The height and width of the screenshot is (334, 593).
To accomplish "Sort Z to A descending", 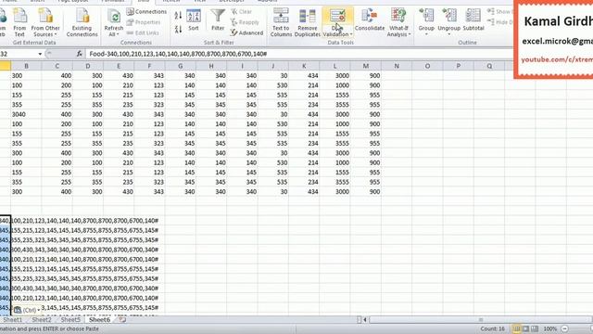I will [178, 29].
